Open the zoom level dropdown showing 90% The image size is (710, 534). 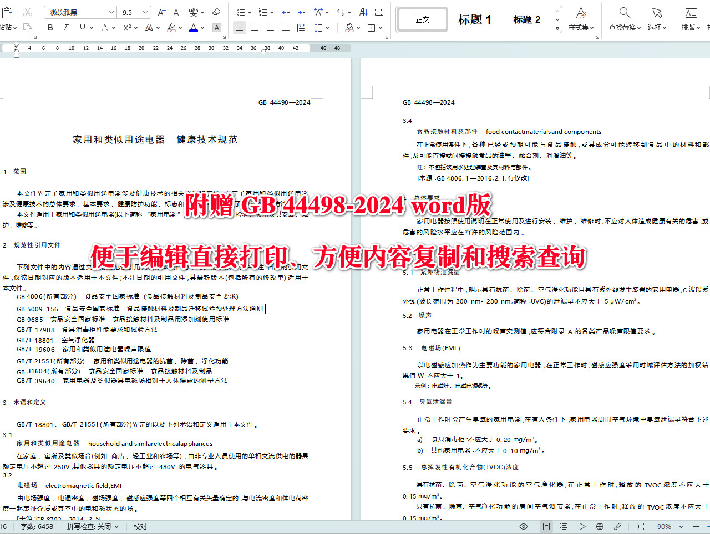(x=668, y=527)
